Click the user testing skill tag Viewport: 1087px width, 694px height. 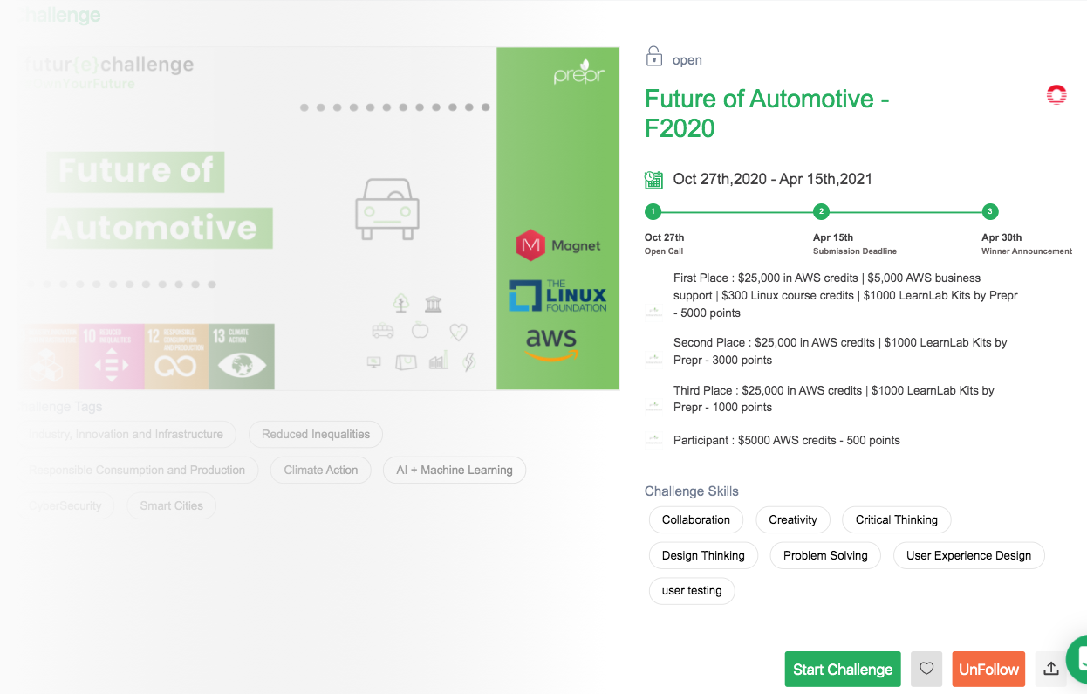[692, 591]
